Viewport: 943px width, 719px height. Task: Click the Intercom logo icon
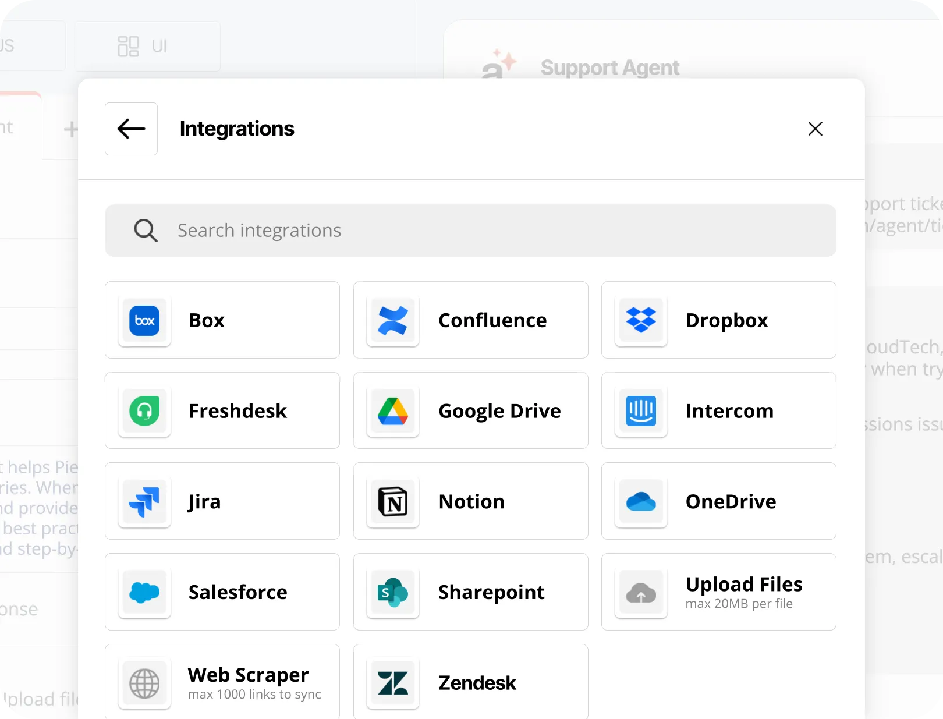641,410
